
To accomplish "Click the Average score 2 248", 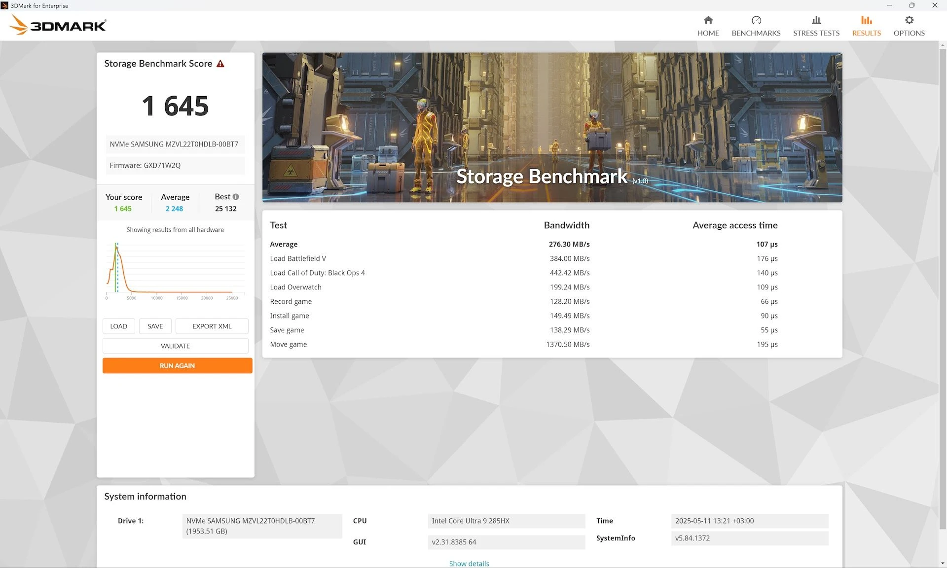I will pyautogui.click(x=174, y=209).
